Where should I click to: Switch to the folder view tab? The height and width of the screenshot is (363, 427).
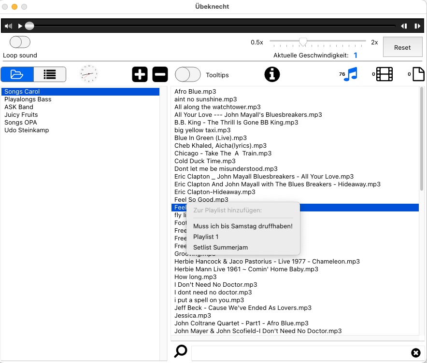coord(17,74)
